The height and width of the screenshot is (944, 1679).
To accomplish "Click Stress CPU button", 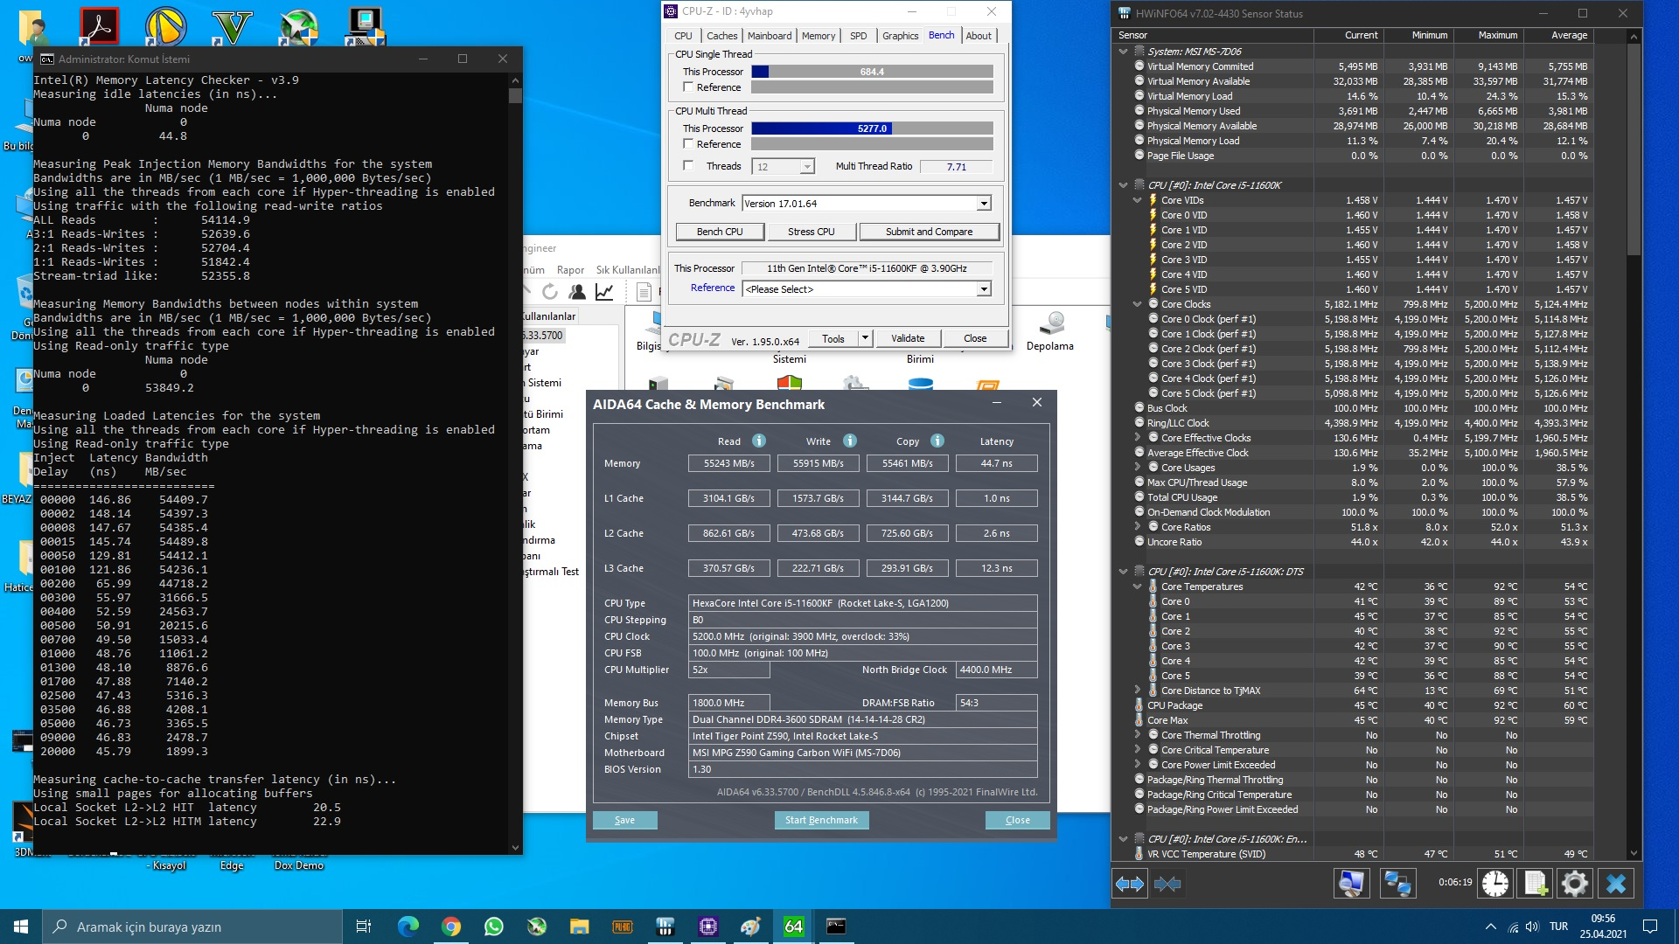I will 811,232.
